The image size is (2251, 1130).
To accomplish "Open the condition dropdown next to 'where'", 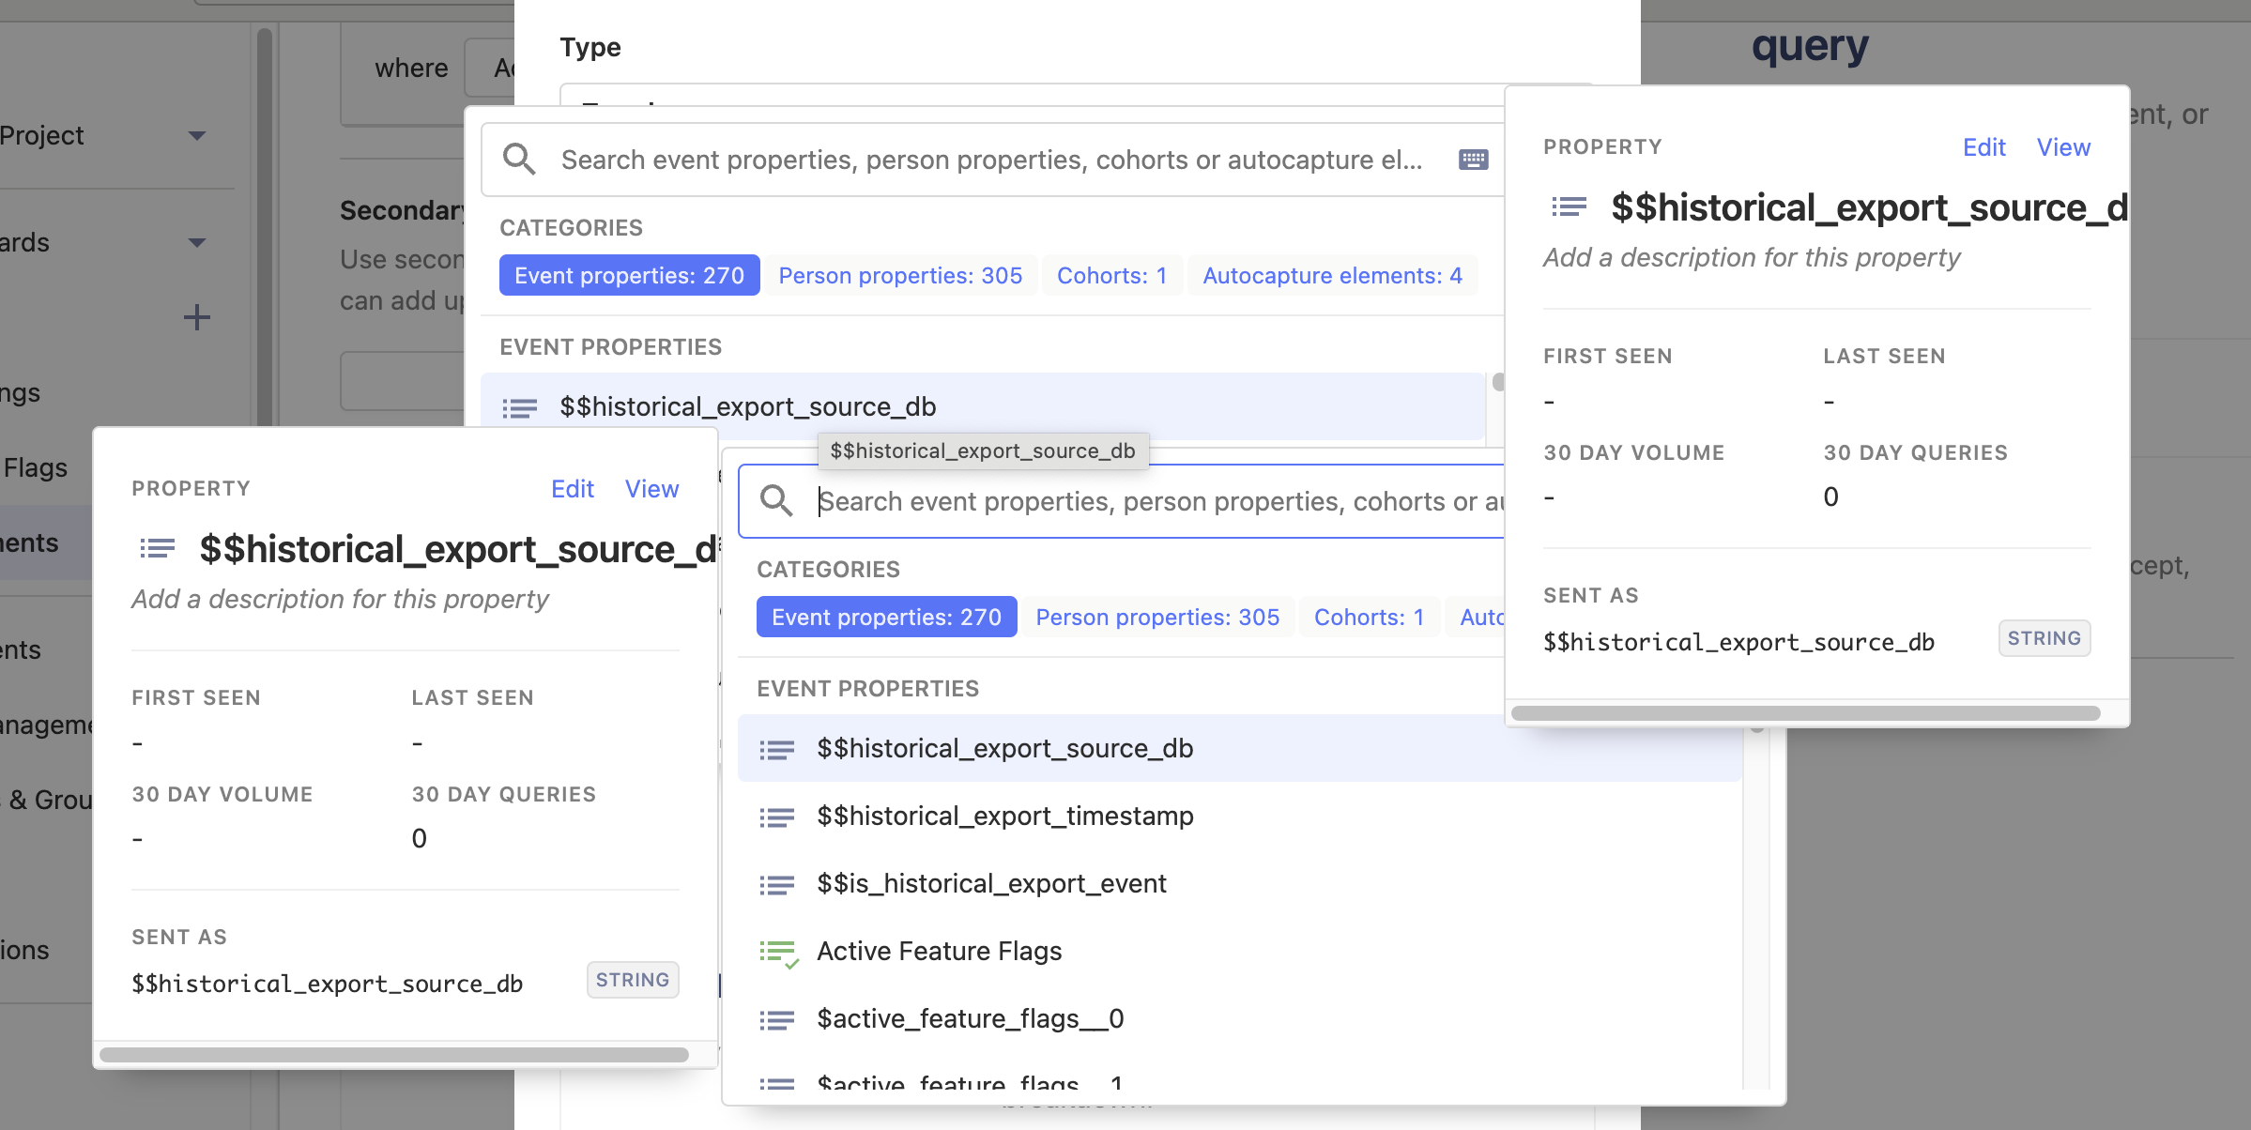I will (495, 68).
